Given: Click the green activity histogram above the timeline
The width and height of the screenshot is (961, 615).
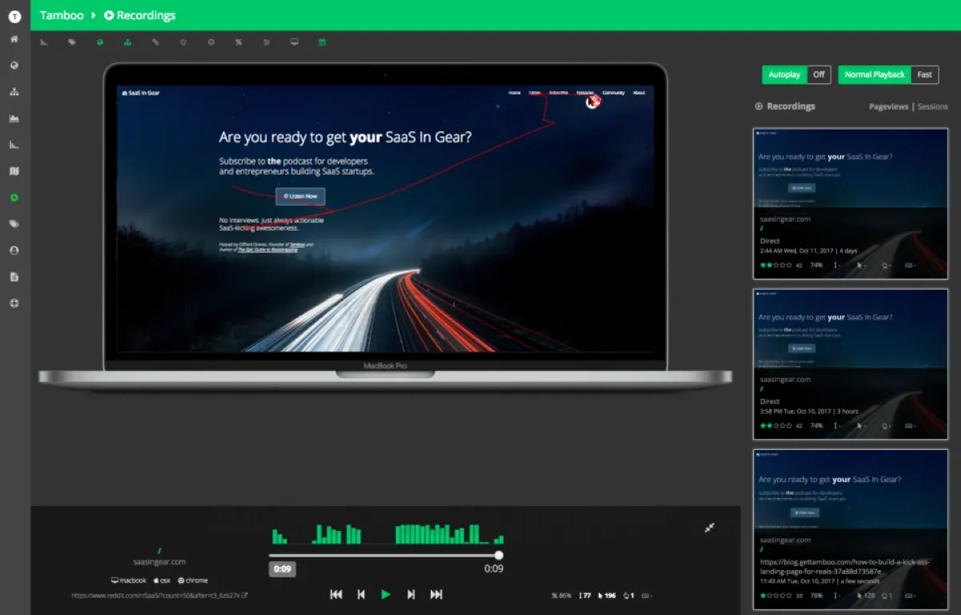Looking at the screenshot, I should (388, 534).
